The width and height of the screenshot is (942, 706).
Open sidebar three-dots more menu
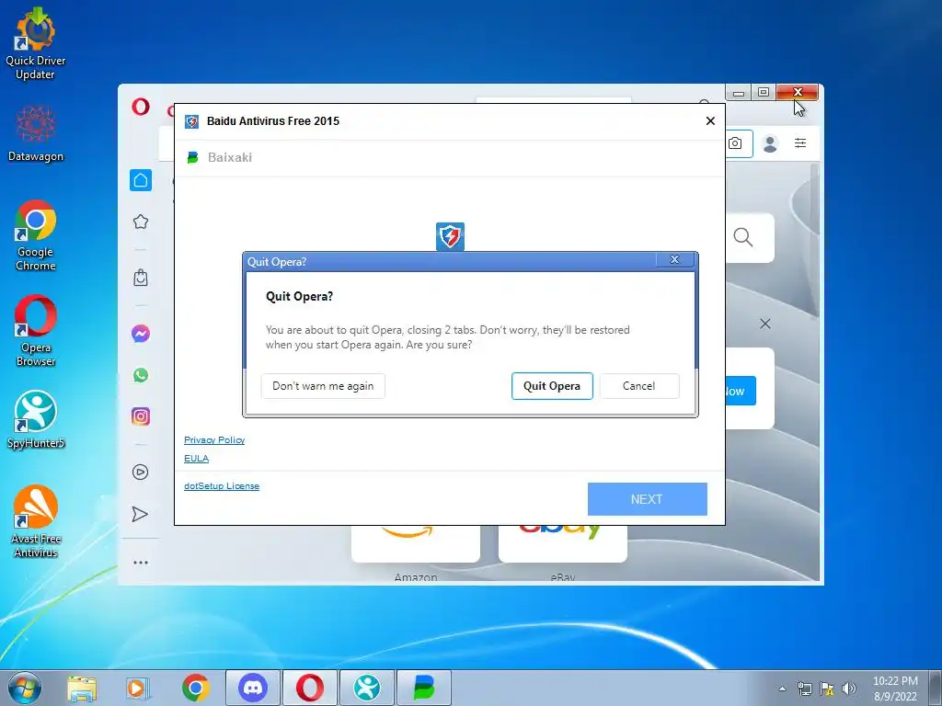[x=141, y=563]
